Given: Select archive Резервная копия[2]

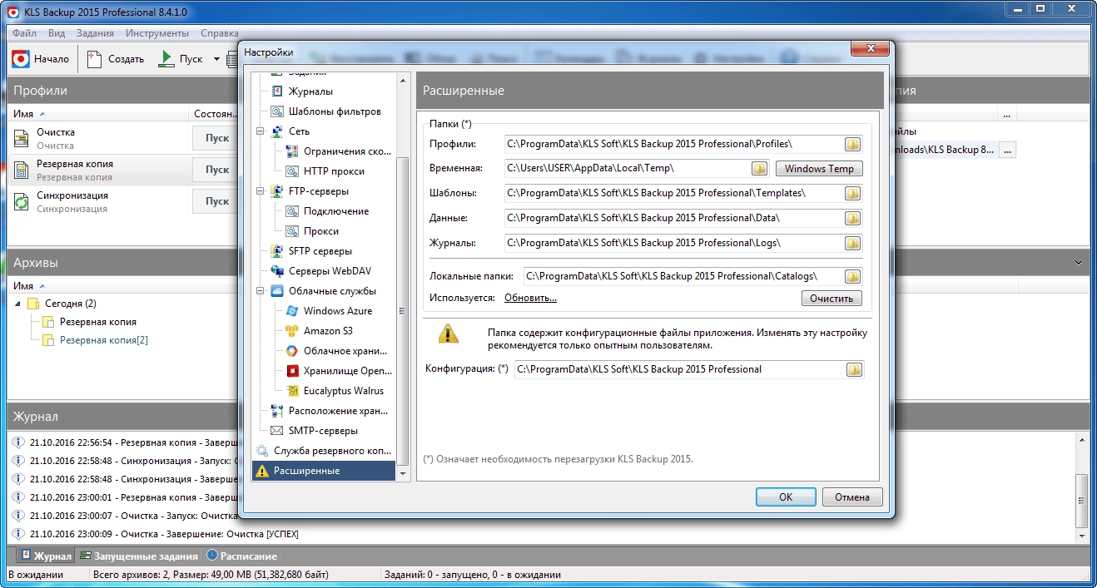Looking at the screenshot, I should (x=104, y=340).
